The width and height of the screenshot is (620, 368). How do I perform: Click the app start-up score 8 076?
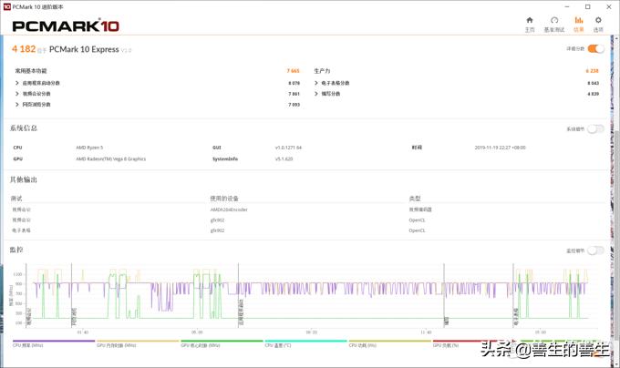(294, 83)
